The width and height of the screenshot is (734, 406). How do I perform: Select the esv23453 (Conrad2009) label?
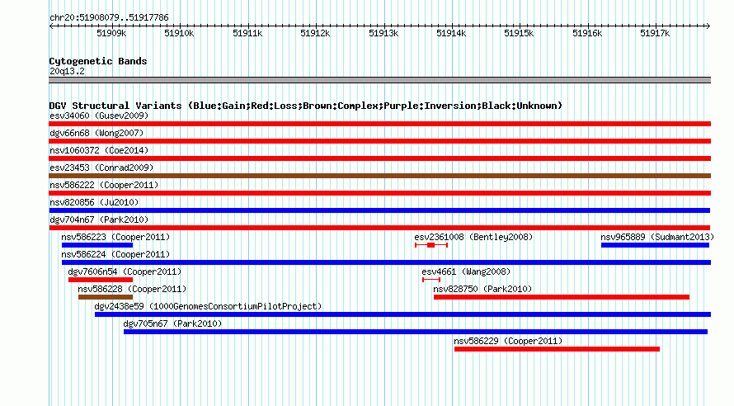[101, 168]
